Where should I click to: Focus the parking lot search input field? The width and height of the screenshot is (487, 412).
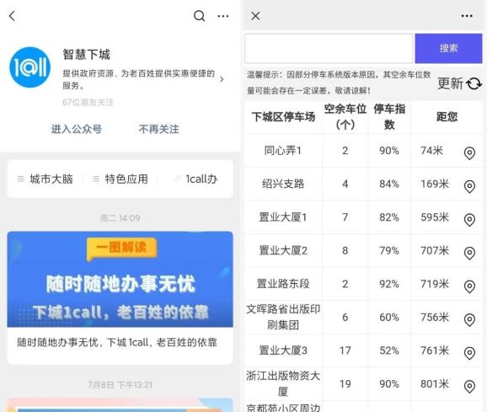pos(329,48)
